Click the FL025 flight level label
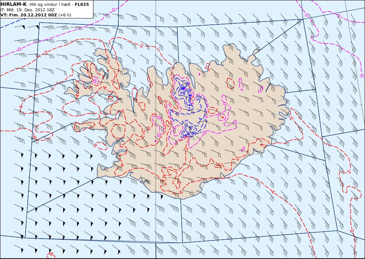Screen dimensions: 365x259 tap(82, 4)
